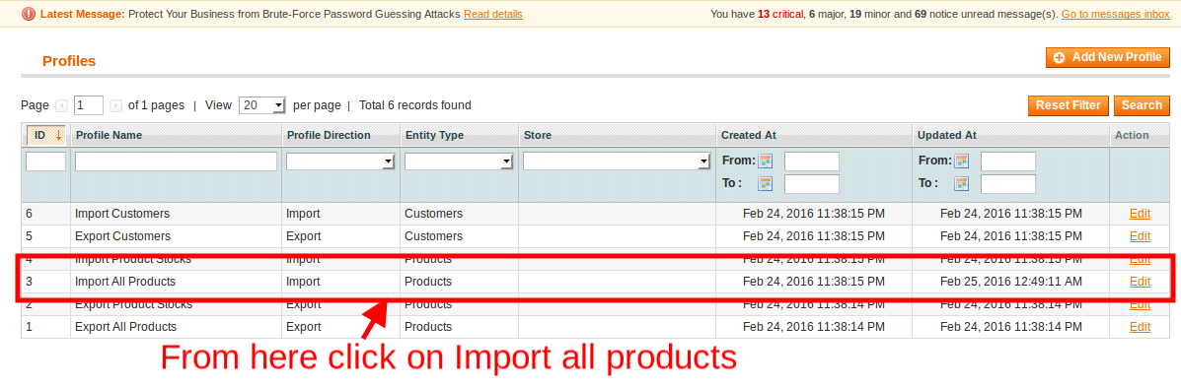The height and width of the screenshot is (387, 1181).
Task: Open Read details link
Action: (492, 14)
